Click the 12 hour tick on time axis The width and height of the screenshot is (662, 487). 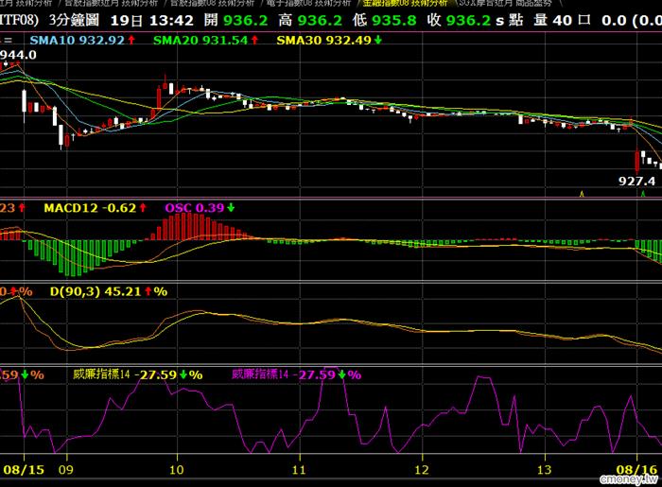(x=422, y=470)
